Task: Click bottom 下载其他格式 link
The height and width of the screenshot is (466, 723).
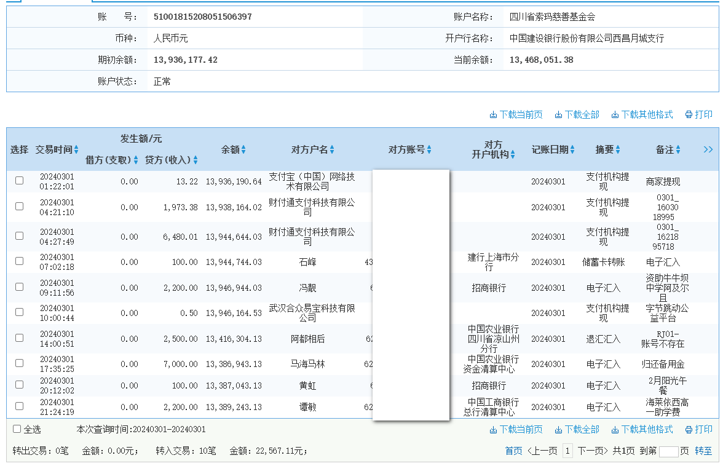Action: coord(642,430)
